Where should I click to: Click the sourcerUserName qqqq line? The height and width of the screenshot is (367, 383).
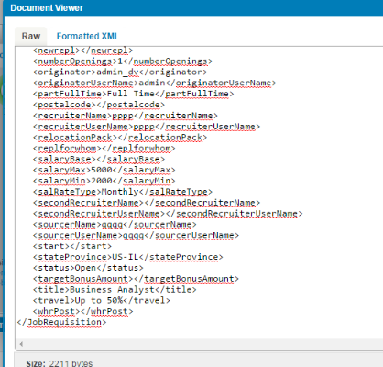tap(136, 235)
